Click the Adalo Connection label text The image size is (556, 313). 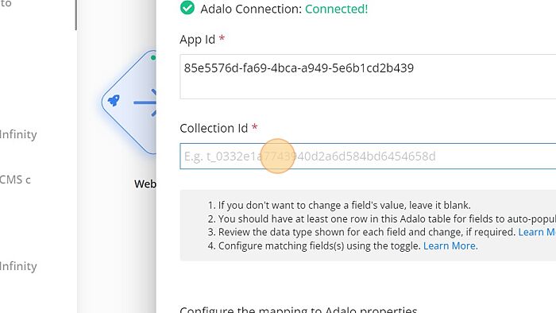coord(251,9)
